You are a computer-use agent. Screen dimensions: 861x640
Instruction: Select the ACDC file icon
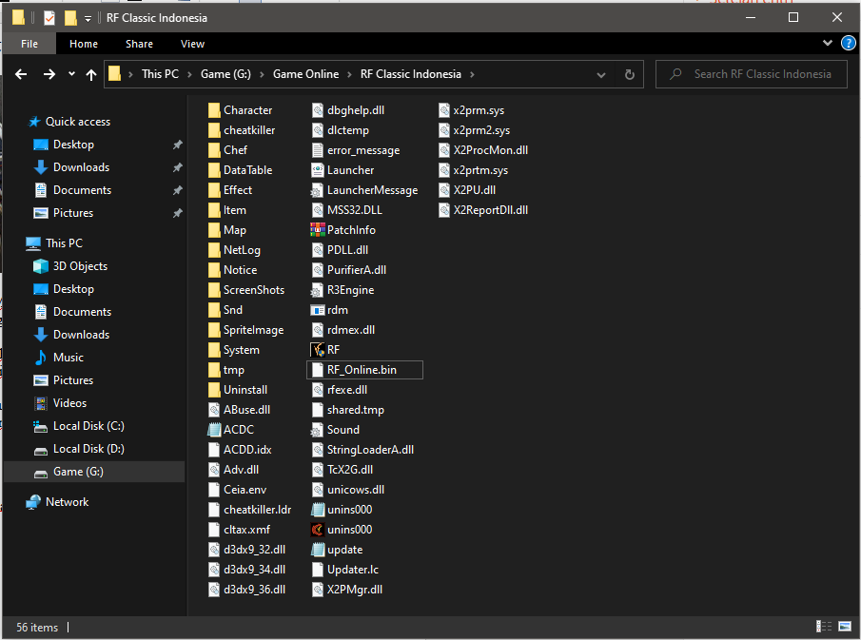point(214,430)
